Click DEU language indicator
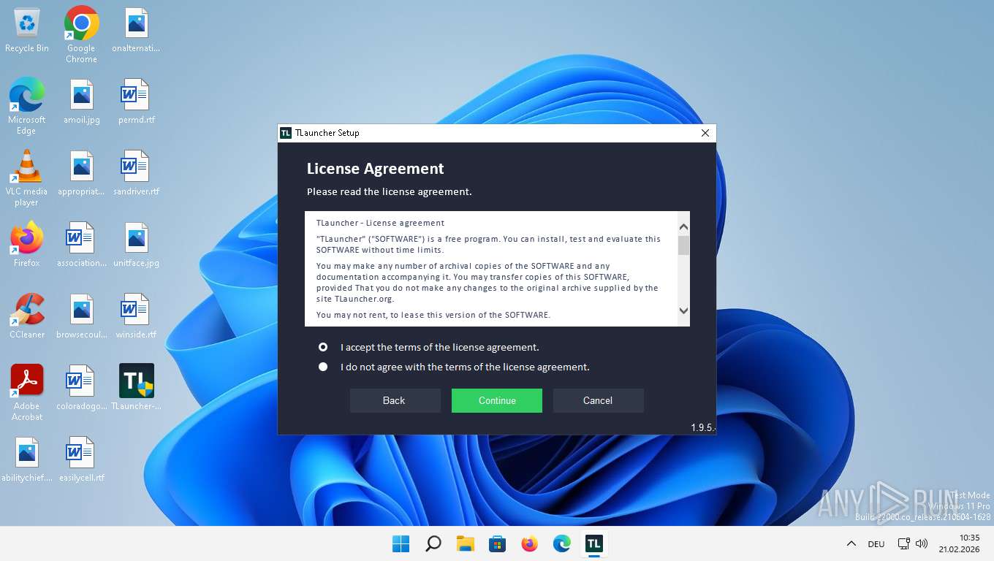The height and width of the screenshot is (561, 994). [876, 543]
